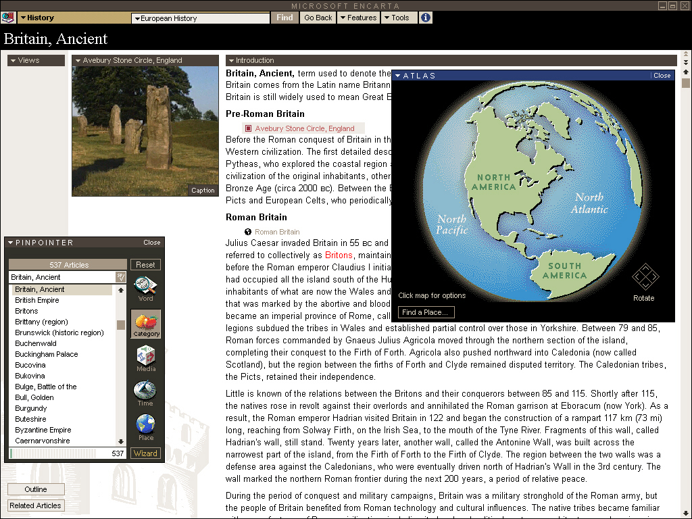Image resolution: width=692 pixels, height=519 pixels.
Task: Open the Features menu
Action: (358, 18)
